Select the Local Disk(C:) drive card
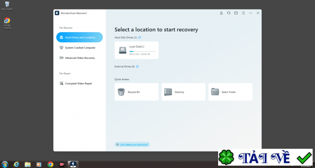Screen dimensions: 315x168 click(137, 50)
